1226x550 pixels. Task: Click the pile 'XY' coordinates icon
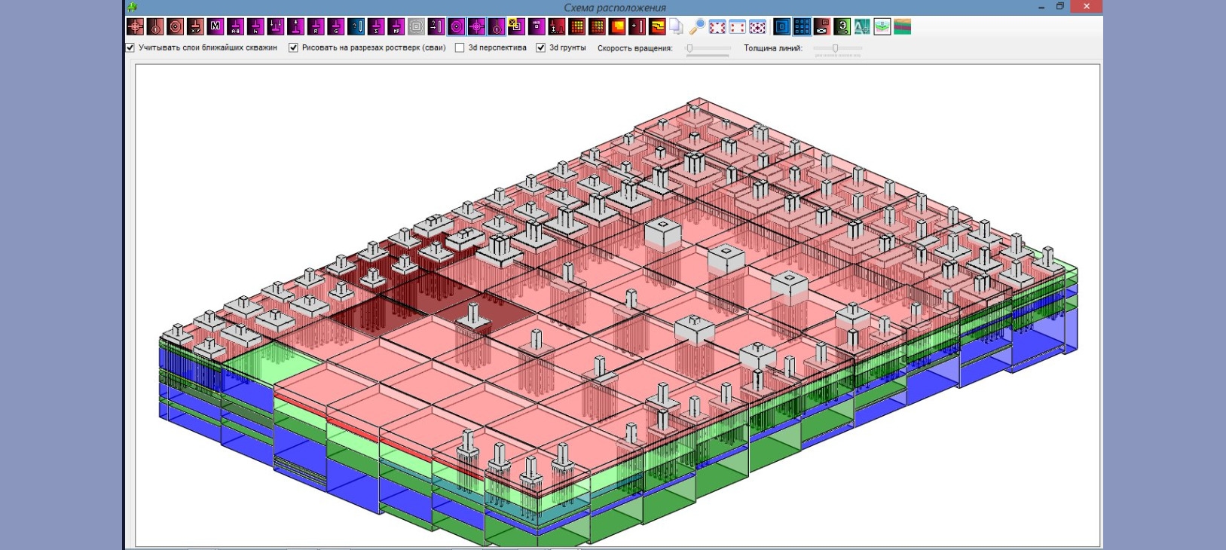[195, 27]
